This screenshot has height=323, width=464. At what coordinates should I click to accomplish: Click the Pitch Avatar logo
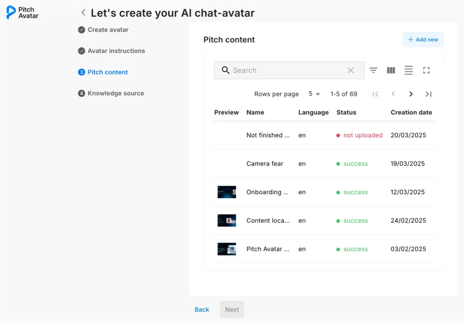[22, 13]
